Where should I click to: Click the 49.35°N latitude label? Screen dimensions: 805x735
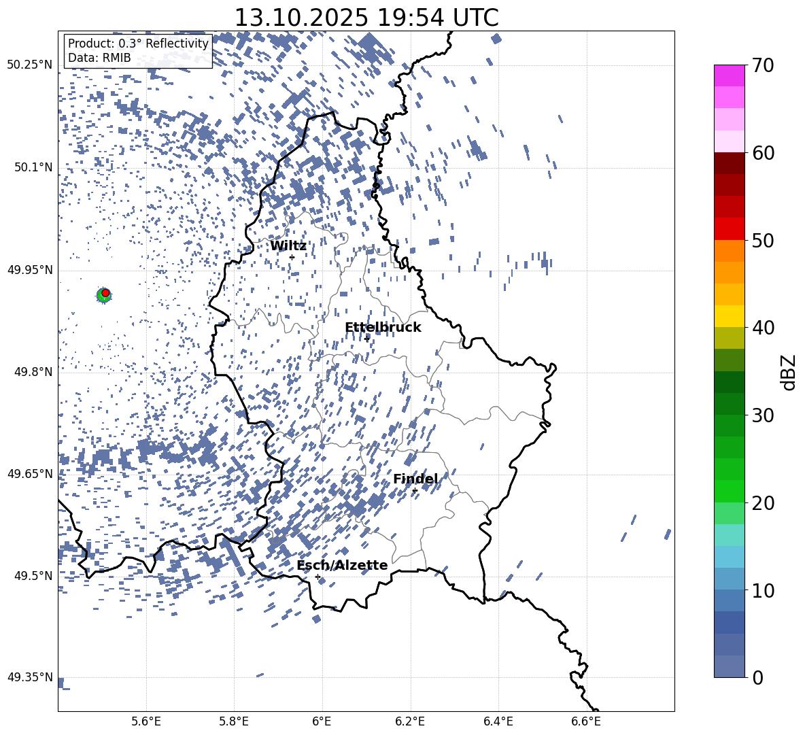pos(30,677)
